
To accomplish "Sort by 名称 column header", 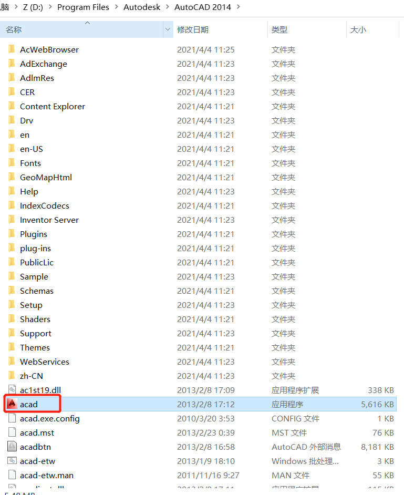I will pyautogui.click(x=82, y=29).
